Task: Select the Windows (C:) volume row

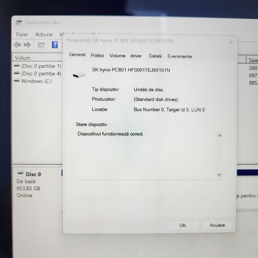Action: point(33,81)
